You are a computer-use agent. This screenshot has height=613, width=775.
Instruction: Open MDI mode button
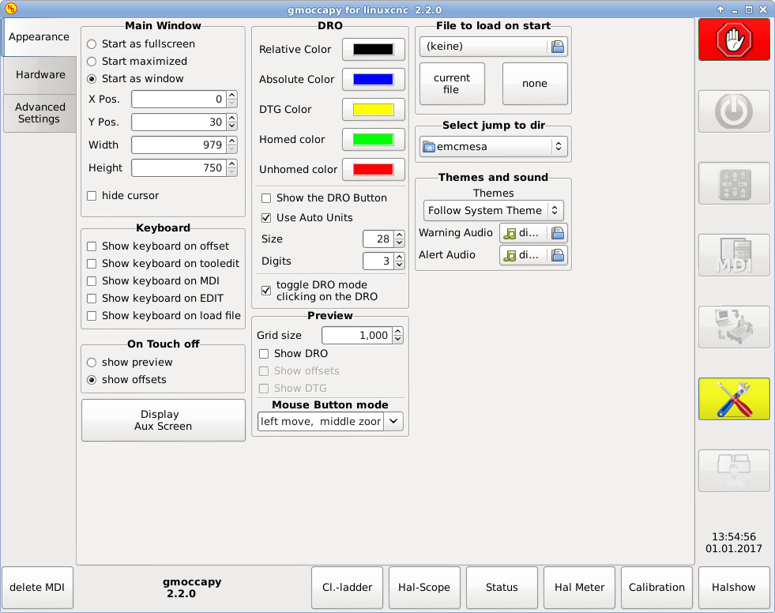coord(734,255)
